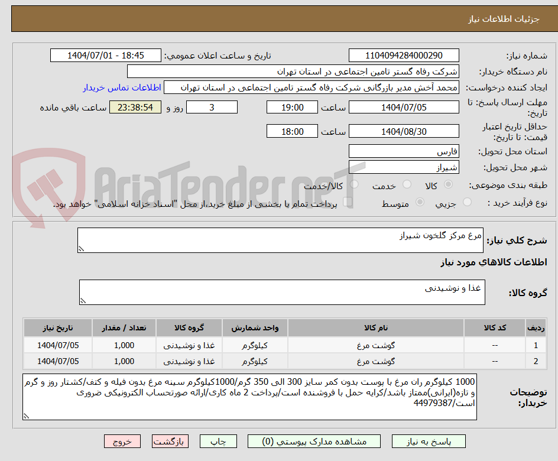558x461 pixels.
Task: Click the جزئیات اطلاعات نیاز header title
Action: point(504,19)
